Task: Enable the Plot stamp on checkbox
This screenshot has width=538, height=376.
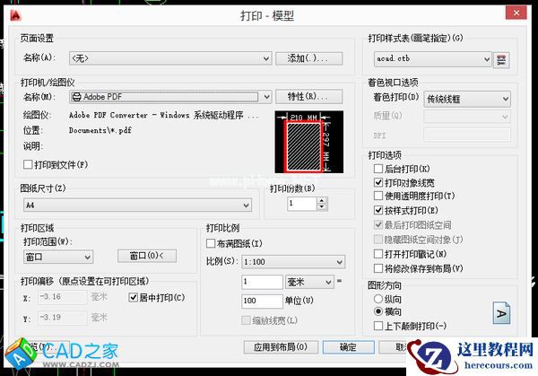Action: 378,254
